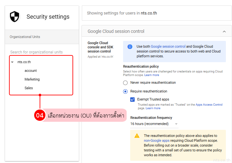Click the blue info icon
Screen dimensions: 232x163
(130, 47)
